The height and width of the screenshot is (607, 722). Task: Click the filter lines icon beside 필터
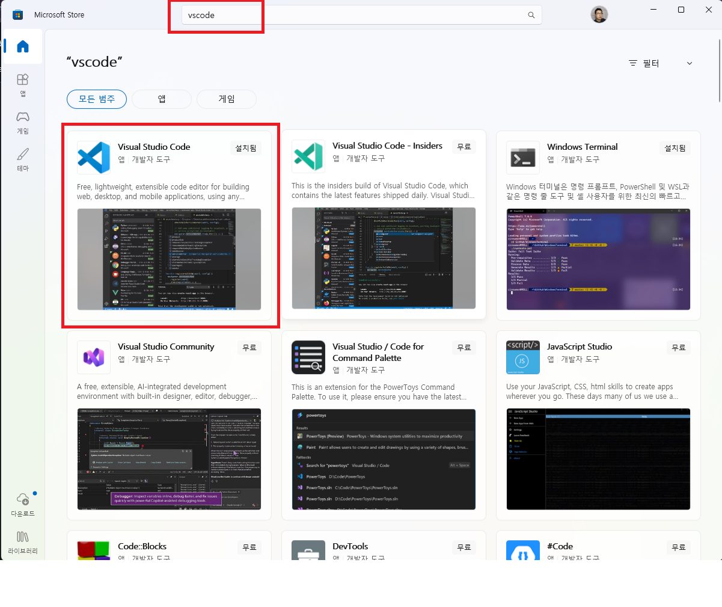pos(632,63)
